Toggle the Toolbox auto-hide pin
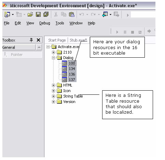Viewport: 165px width, 160px height. click(31, 40)
